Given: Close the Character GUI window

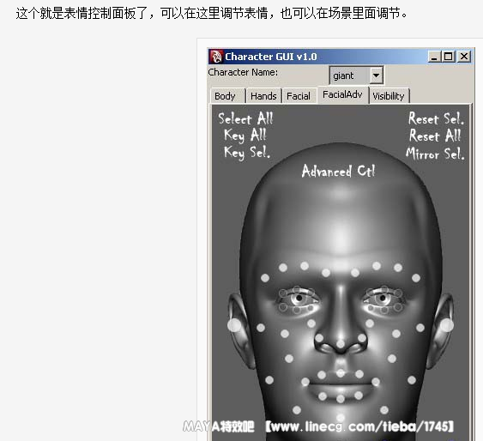Looking at the screenshot, I should click(464, 57).
